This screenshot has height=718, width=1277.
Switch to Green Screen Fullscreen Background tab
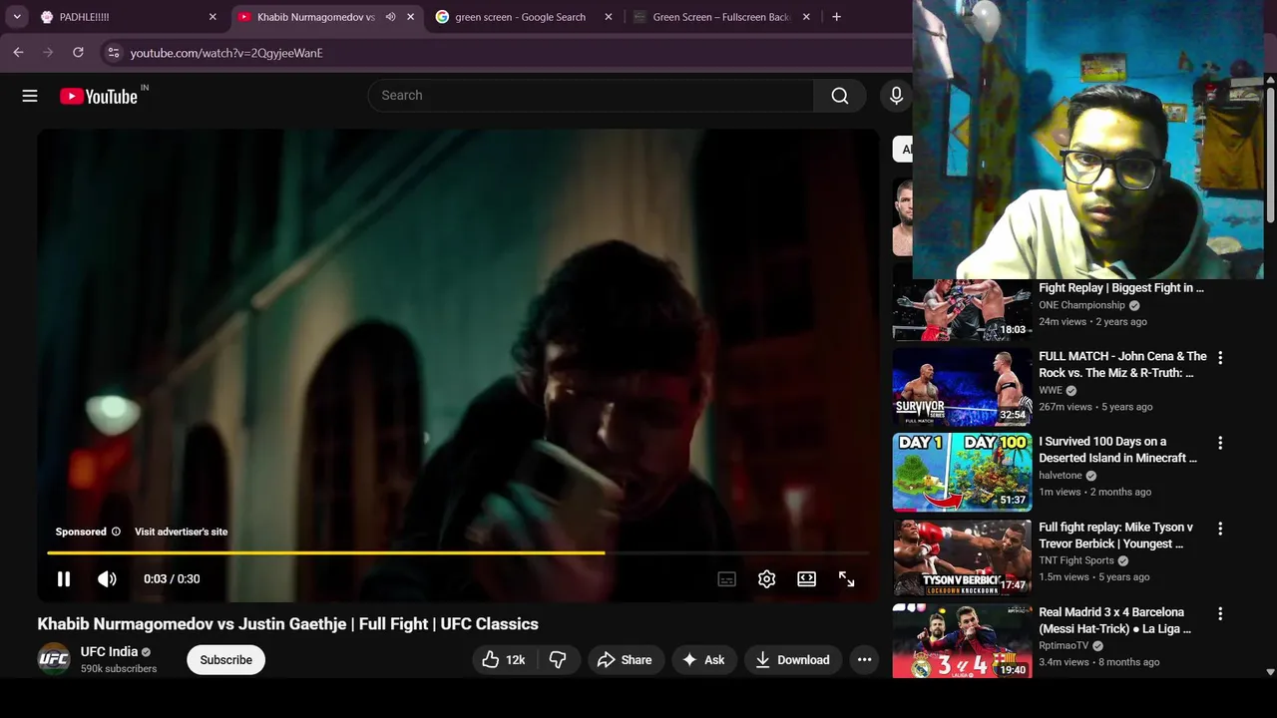click(720, 17)
